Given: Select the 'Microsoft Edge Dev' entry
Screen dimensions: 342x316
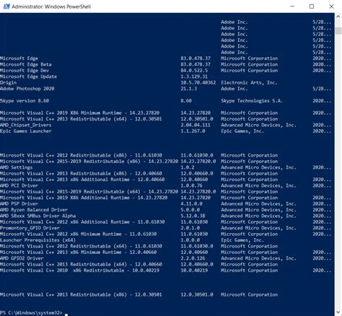Looking at the screenshot, I should (25, 71).
